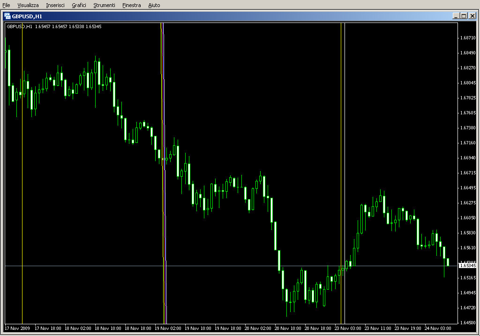Click the 1.68710 price scale label
This screenshot has height=336, width=480.
click(468, 38)
